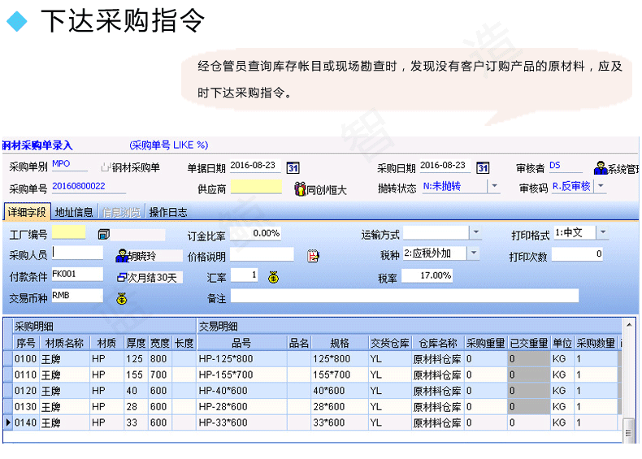The height and width of the screenshot is (459, 642).
Task: Click the 审核者 user icon next to 系统管理
Action: (x=601, y=168)
